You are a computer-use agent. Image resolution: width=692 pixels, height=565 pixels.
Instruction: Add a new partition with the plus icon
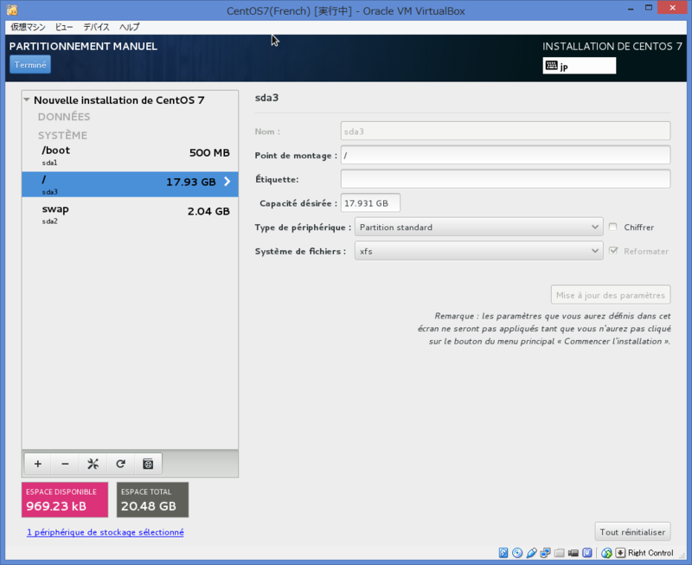[x=37, y=464]
